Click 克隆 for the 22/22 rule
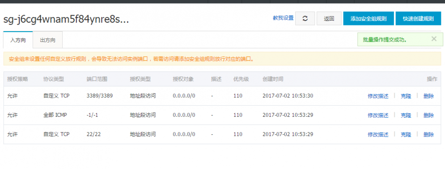The image size is (445, 169). 406,135
